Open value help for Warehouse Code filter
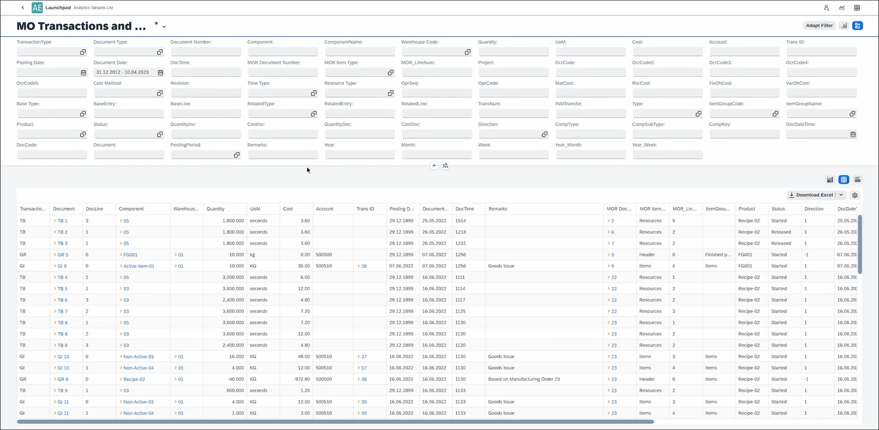This screenshot has height=430, width=879. (x=468, y=52)
